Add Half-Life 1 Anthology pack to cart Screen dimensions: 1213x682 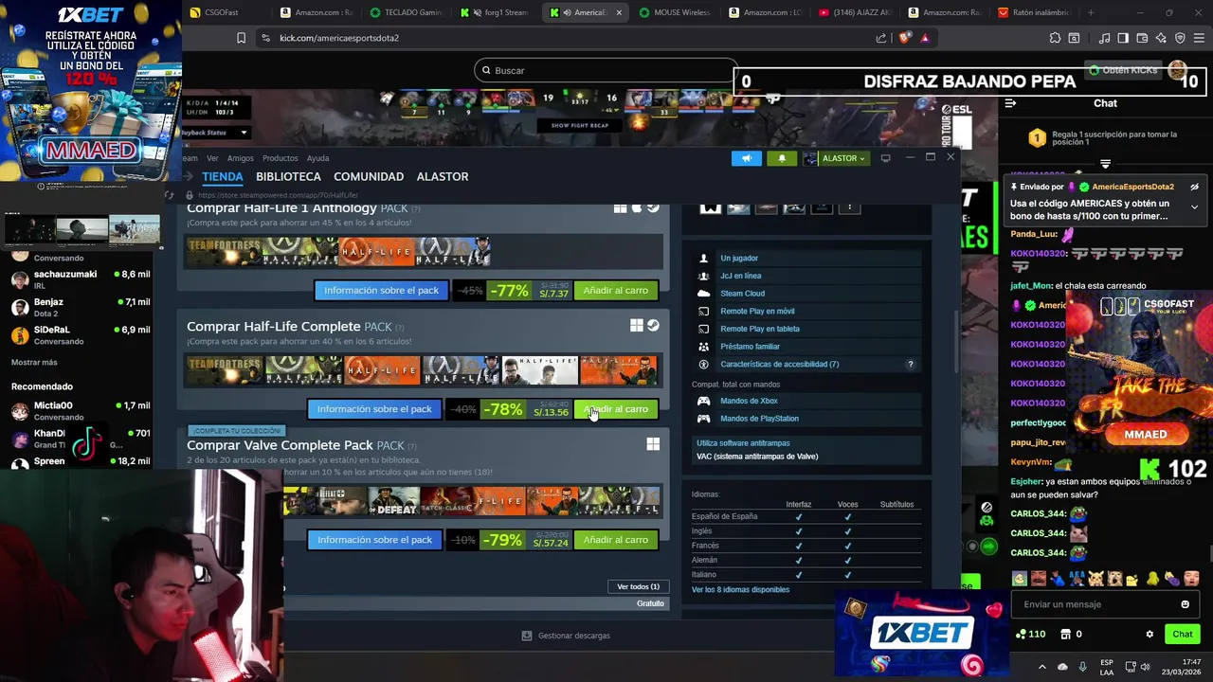coord(616,291)
